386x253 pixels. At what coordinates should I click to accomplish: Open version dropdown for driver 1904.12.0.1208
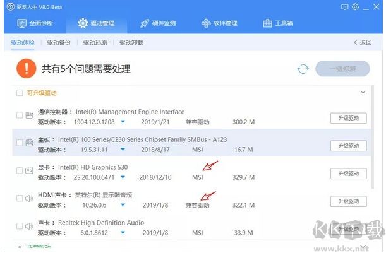click(123, 121)
